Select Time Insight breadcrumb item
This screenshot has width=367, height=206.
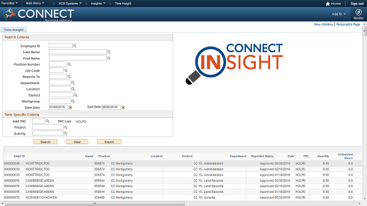click(123, 3)
